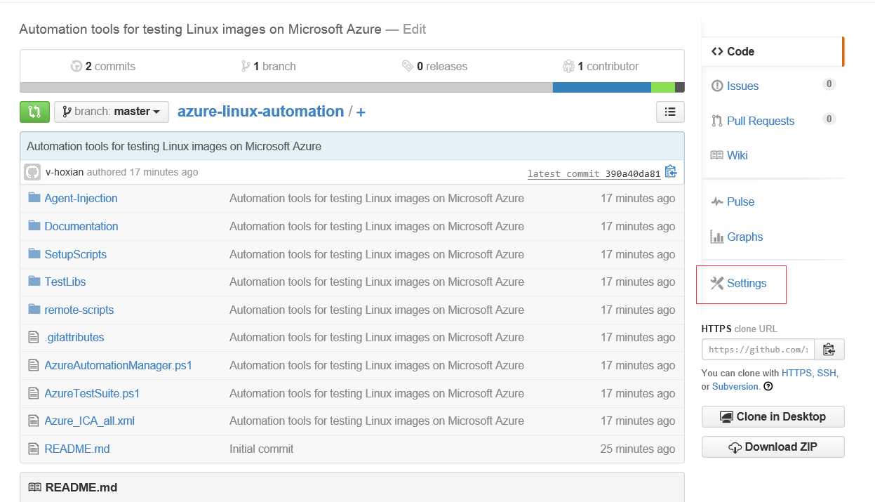Click the green segment of language bar
875x502 pixels.
(663, 88)
